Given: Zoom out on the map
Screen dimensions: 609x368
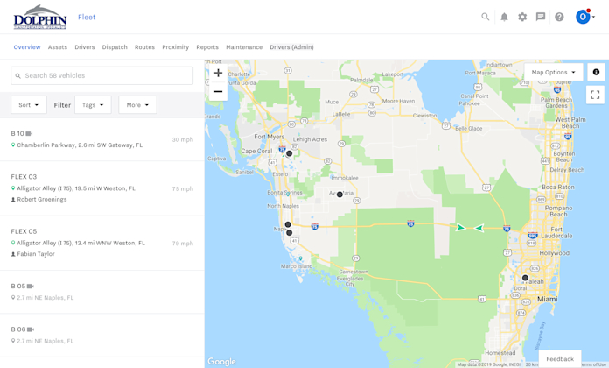Looking at the screenshot, I should pyautogui.click(x=218, y=91).
